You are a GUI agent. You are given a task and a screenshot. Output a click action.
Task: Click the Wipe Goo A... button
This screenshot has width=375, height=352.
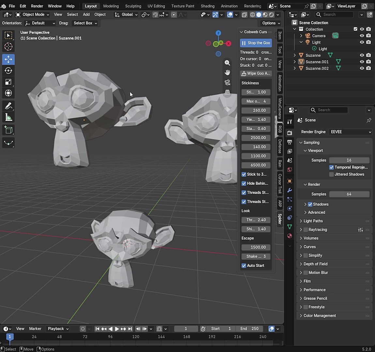pos(256,73)
